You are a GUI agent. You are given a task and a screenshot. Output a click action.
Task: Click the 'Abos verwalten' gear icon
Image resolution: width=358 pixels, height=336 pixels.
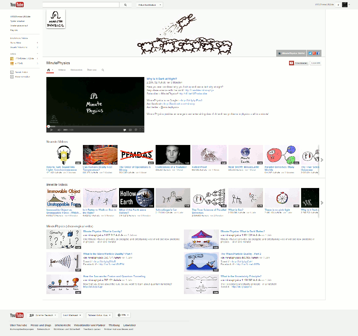coord(12,77)
